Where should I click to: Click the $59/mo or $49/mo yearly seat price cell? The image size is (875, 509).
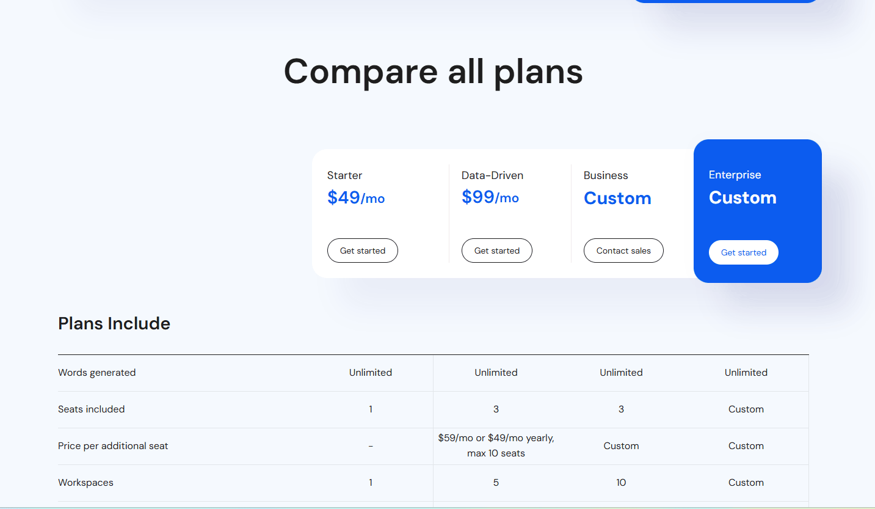[x=496, y=445]
